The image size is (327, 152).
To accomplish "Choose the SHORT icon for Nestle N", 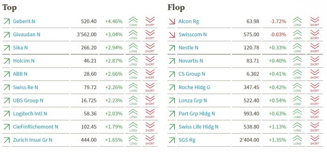I will point(314,48).
